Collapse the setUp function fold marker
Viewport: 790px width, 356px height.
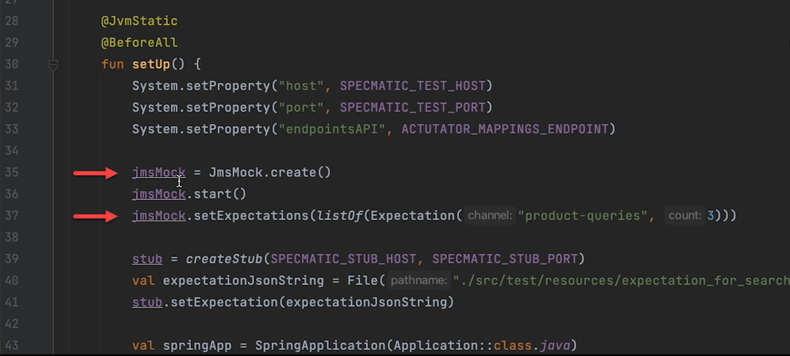(x=53, y=64)
